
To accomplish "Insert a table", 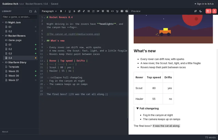I will (x=122, y=11).
